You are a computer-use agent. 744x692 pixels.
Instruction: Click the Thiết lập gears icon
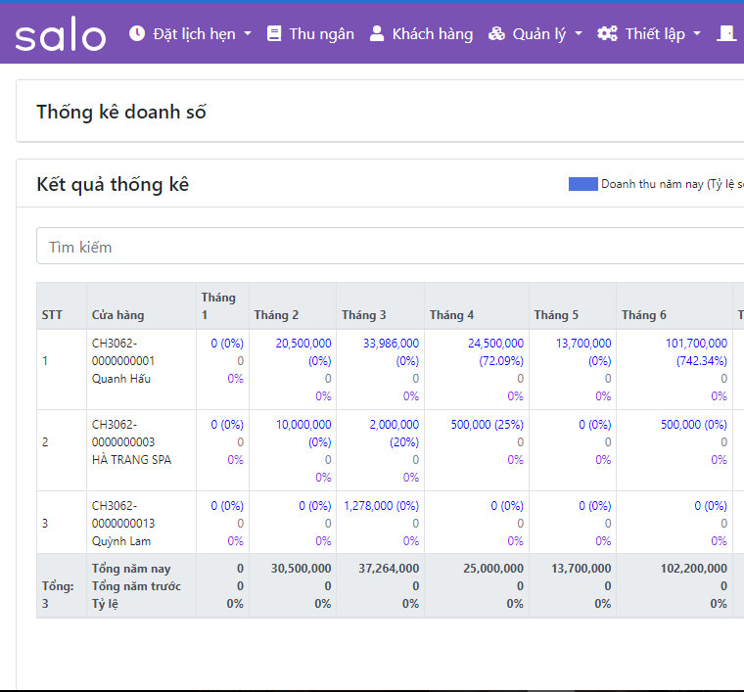point(608,33)
